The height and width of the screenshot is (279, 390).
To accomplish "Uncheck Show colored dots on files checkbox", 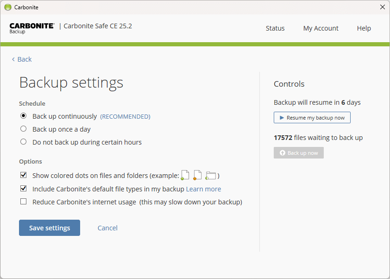I will (x=23, y=175).
